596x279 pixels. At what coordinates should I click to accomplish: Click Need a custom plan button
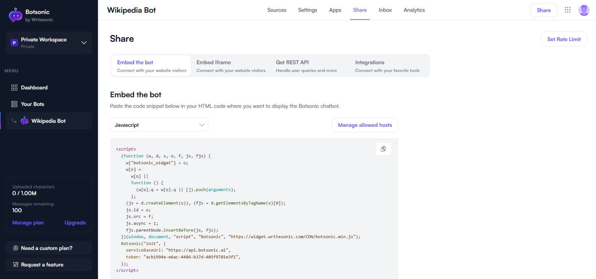click(49, 248)
